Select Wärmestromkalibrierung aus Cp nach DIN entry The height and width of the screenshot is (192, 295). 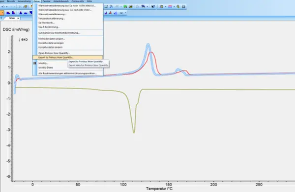click(68, 10)
